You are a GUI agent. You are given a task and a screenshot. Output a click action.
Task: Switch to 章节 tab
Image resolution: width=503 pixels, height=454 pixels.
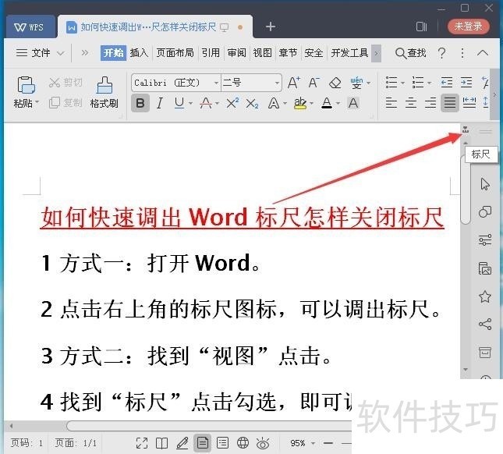click(x=288, y=52)
